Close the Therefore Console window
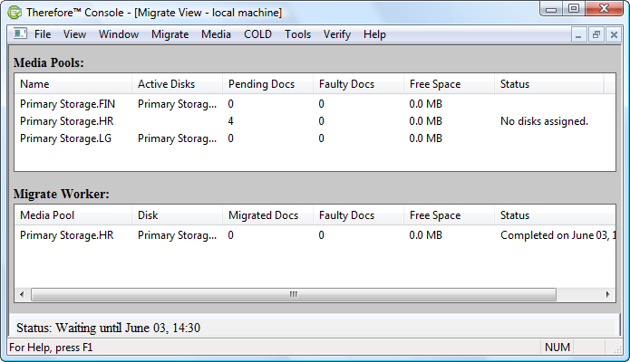 click(x=605, y=9)
